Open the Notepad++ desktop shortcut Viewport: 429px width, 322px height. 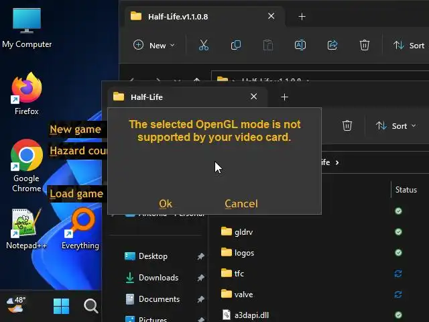tap(26, 229)
